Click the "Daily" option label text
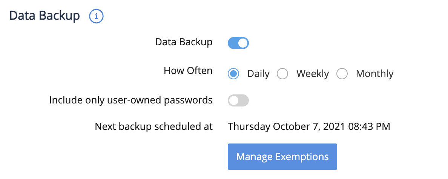Image resolution: width=448 pixels, height=179 pixels. pos(258,74)
